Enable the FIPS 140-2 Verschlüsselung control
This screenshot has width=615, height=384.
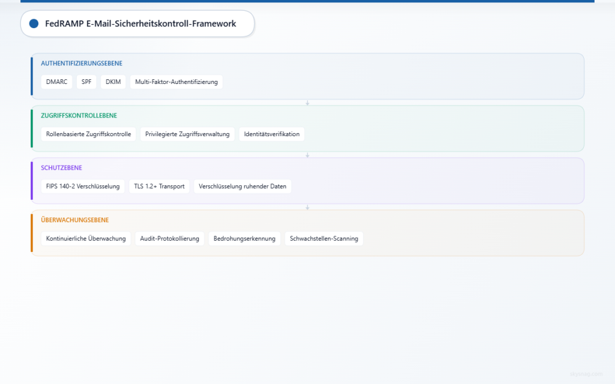(x=82, y=186)
